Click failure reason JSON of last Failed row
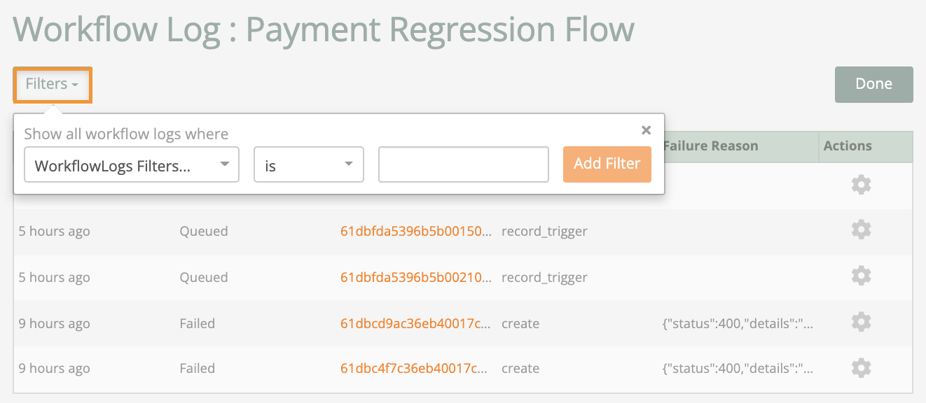 point(738,368)
